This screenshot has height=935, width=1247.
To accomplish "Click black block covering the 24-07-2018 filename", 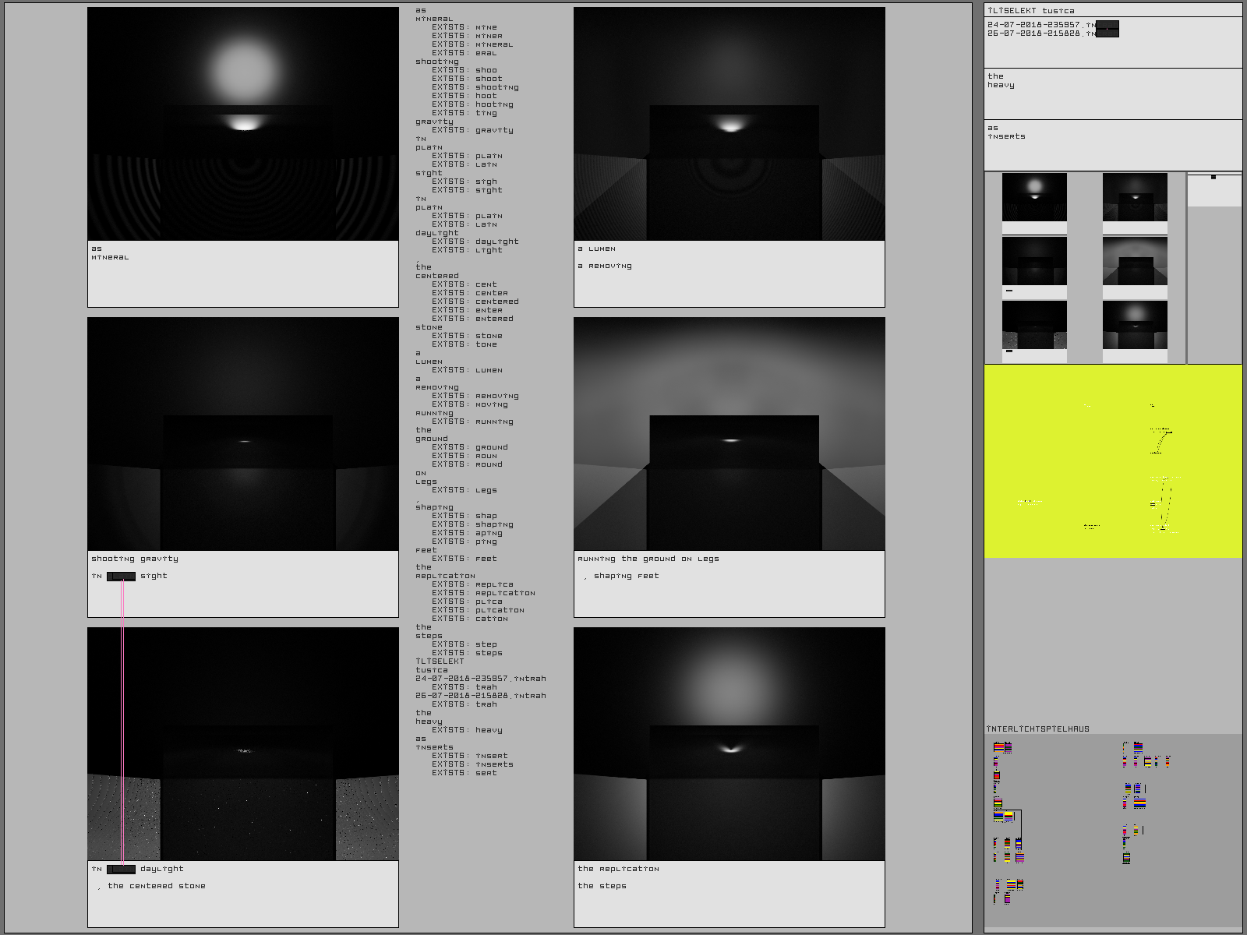I will [x=1107, y=29].
